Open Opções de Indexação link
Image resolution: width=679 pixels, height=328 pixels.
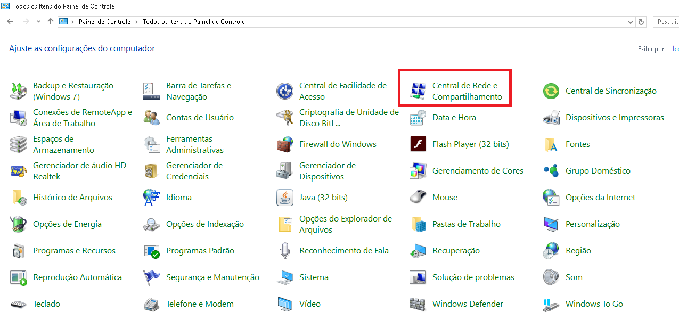[x=205, y=224]
